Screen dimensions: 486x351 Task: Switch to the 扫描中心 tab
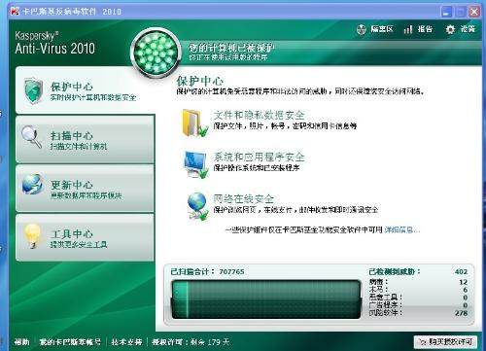pos(85,139)
